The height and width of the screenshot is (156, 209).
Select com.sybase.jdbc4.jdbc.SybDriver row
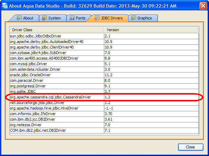click(104, 53)
